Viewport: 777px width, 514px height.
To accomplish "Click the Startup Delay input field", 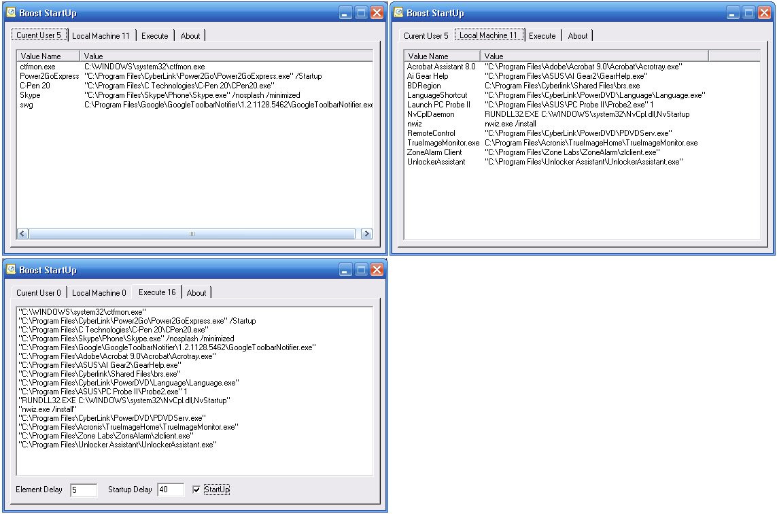I will pyautogui.click(x=171, y=490).
